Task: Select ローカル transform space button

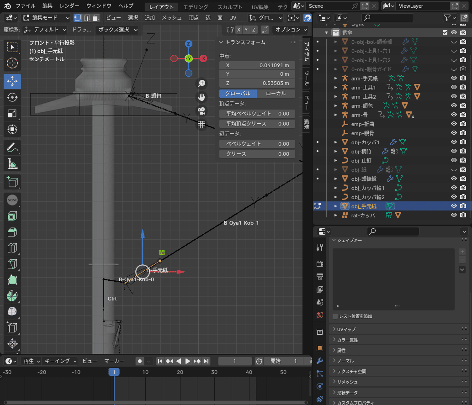Action: tap(276, 94)
